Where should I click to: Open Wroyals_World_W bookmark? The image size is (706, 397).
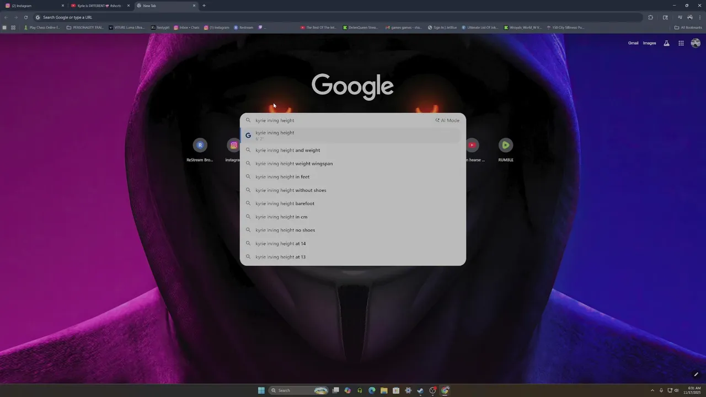pyautogui.click(x=523, y=27)
